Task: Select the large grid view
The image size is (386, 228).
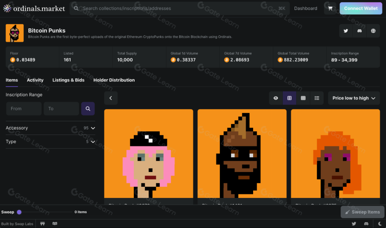Action: click(x=289, y=98)
